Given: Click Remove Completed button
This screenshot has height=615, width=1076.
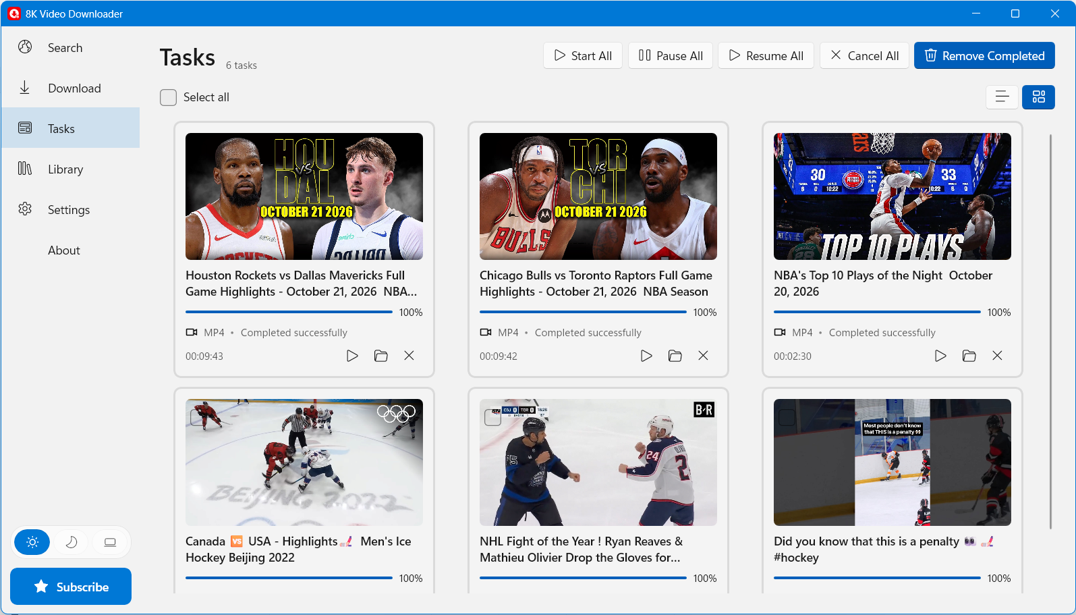Looking at the screenshot, I should click(984, 55).
